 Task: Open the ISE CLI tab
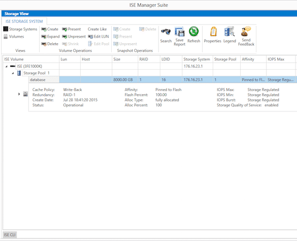pos(10,235)
